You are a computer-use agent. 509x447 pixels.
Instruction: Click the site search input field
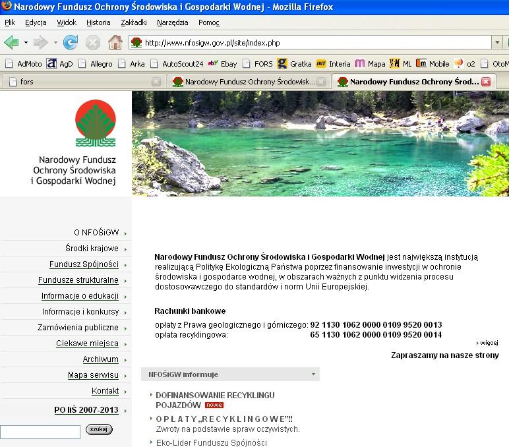coord(40,432)
